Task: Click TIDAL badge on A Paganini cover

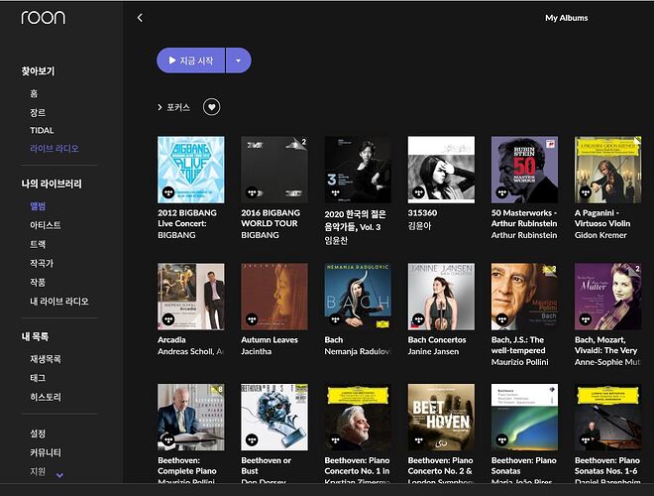Action: (586, 192)
